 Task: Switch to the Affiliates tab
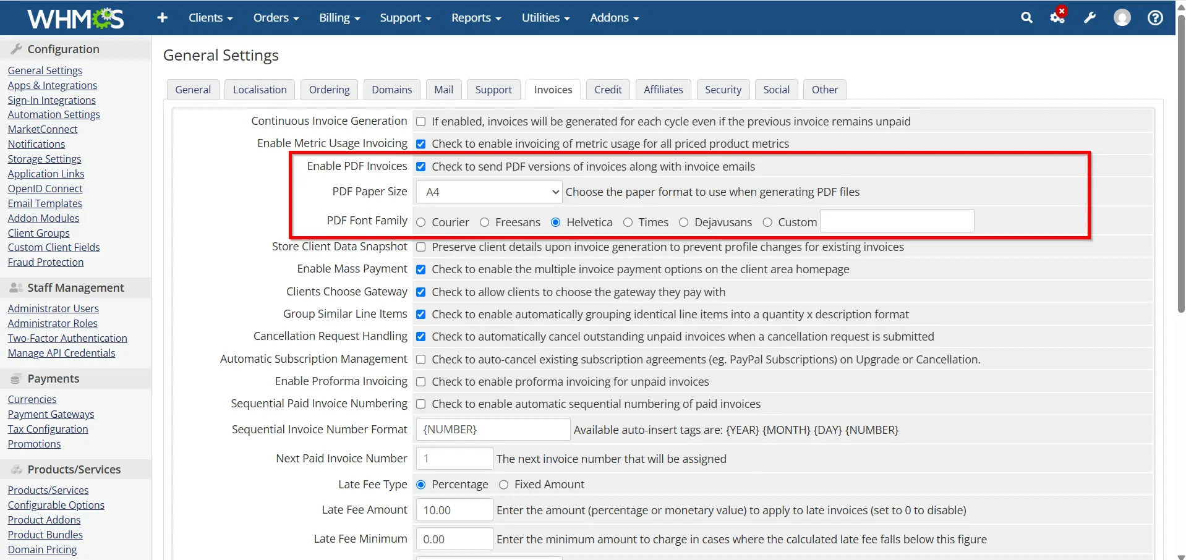coord(663,90)
